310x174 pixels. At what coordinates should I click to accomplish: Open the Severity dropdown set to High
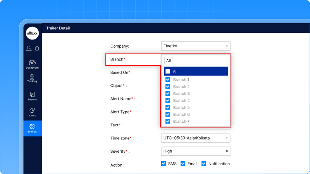196,151
